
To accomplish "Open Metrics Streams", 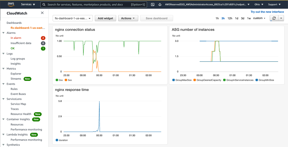I will click(16, 79).
